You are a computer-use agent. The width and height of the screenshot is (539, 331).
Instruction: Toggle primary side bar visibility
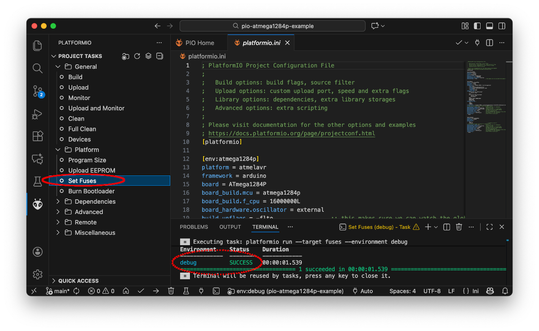[x=477, y=26]
